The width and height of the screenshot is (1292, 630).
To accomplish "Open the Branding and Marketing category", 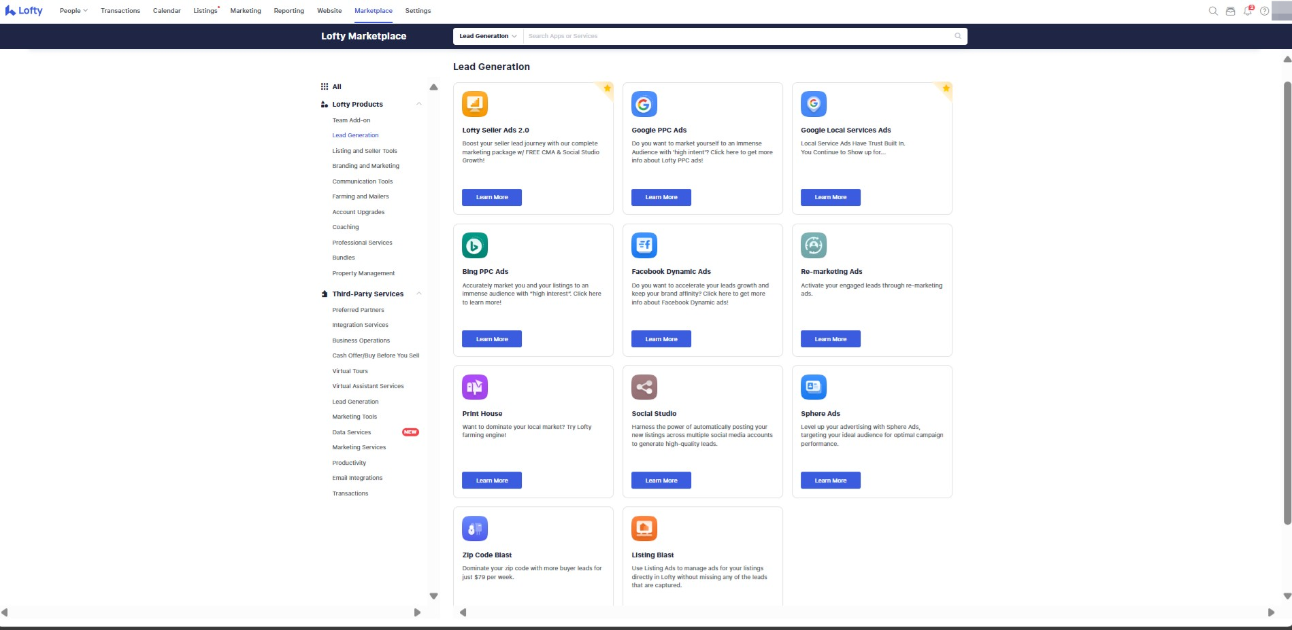I will (365, 166).
